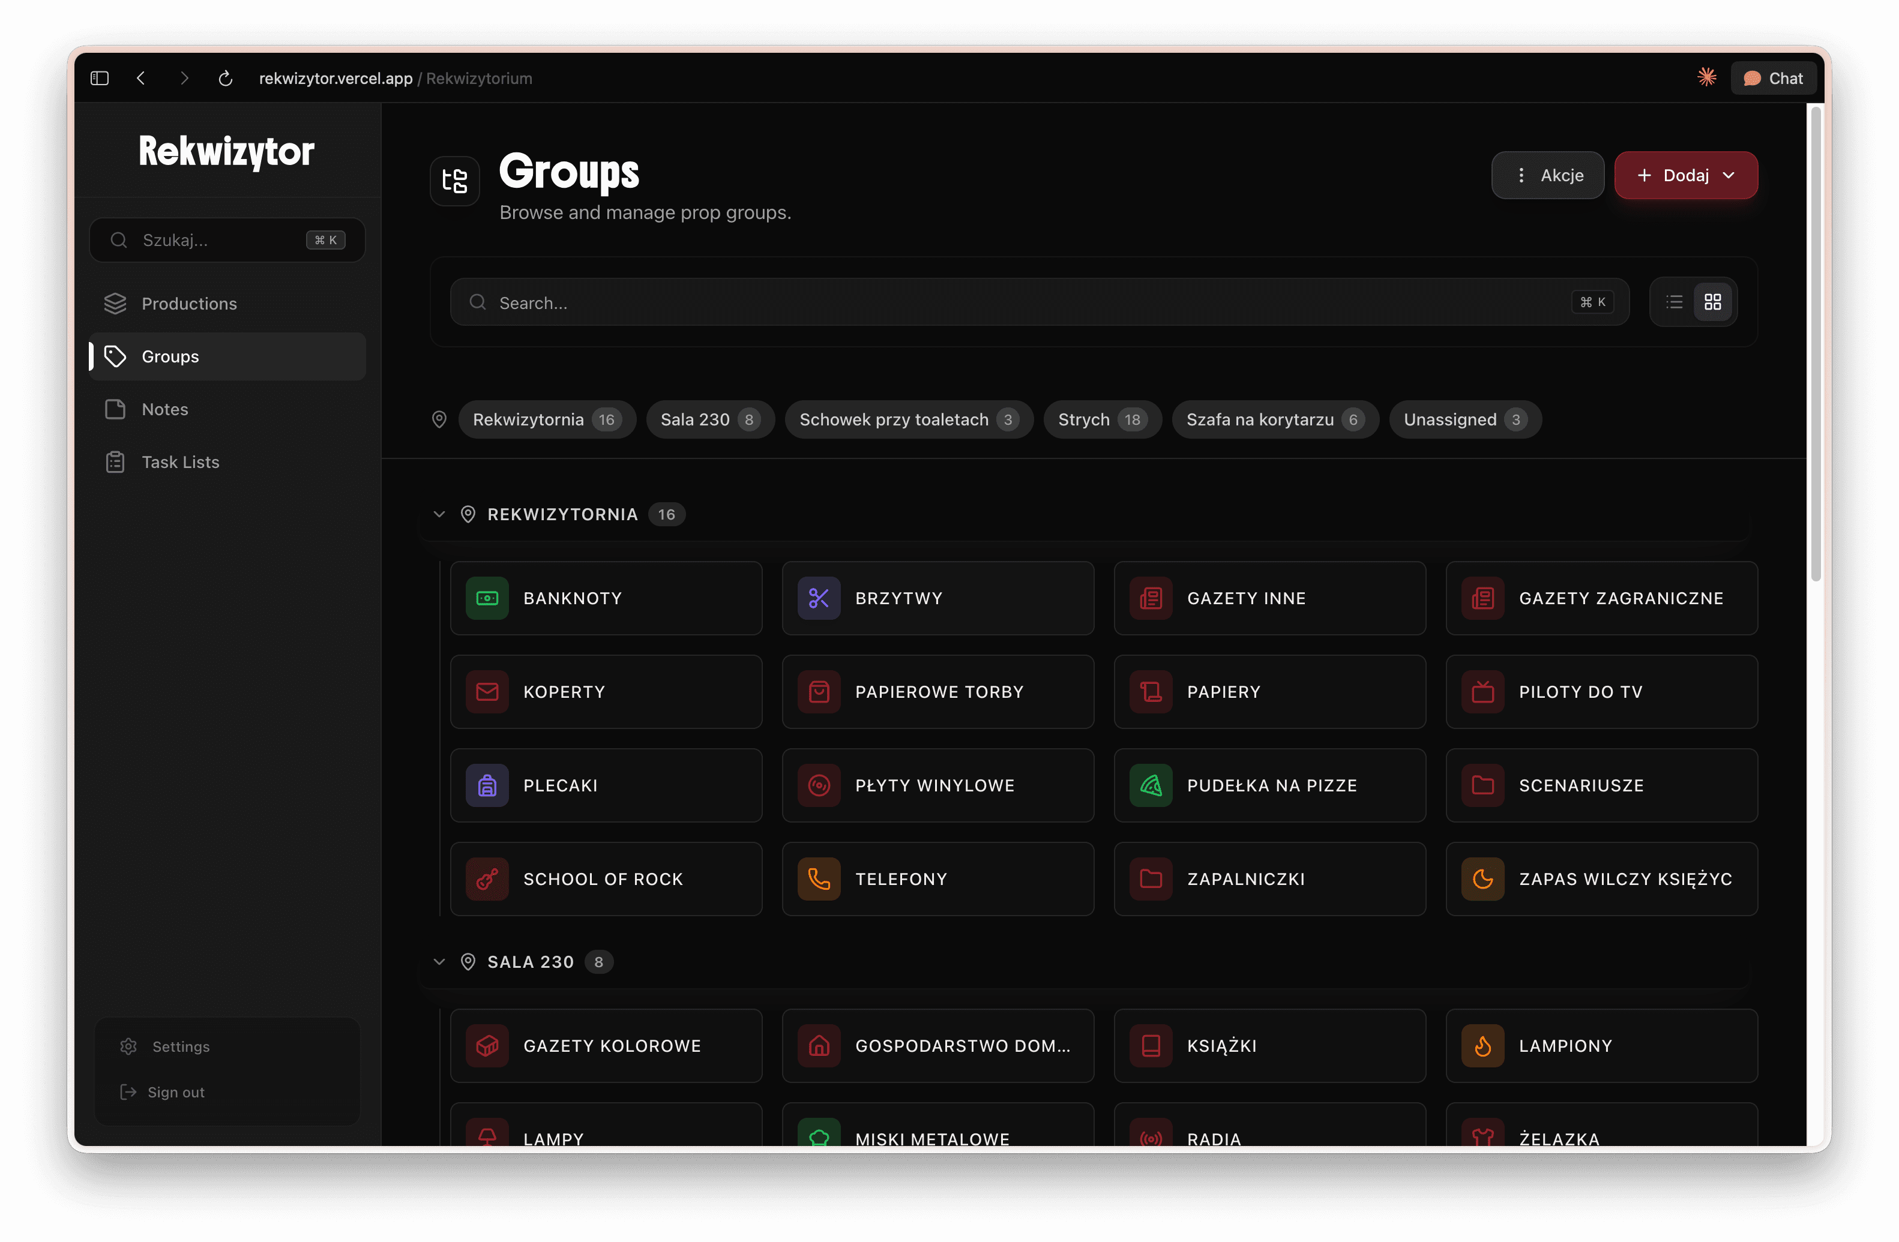Image resolution: width=1899 pixels, height=1242 pixels.
Task: Click the PAPIERY scroll icon
Action: [1151, 692]
